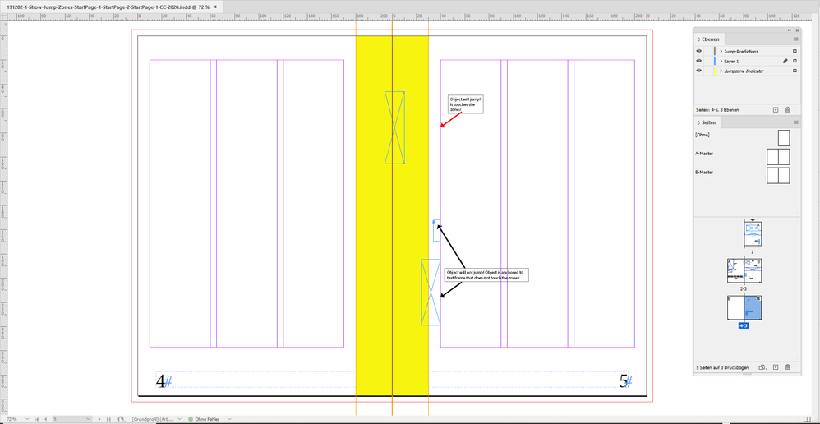Select items on Jumpzone-Indicator layer square
Screen dimensions: 820x424
pyautogui.click(x=795, y=71)
